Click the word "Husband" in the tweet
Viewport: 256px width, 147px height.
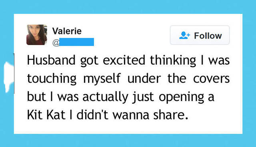51,60
